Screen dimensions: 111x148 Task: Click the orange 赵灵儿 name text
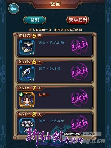click(44, 95)
